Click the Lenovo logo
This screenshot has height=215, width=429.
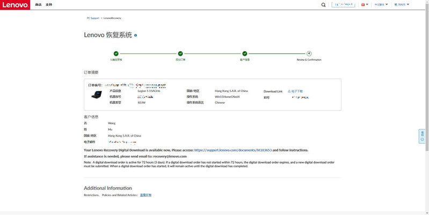[15, 4]
